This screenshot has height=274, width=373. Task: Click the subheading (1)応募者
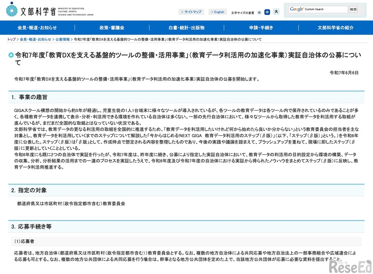point(24,241)
